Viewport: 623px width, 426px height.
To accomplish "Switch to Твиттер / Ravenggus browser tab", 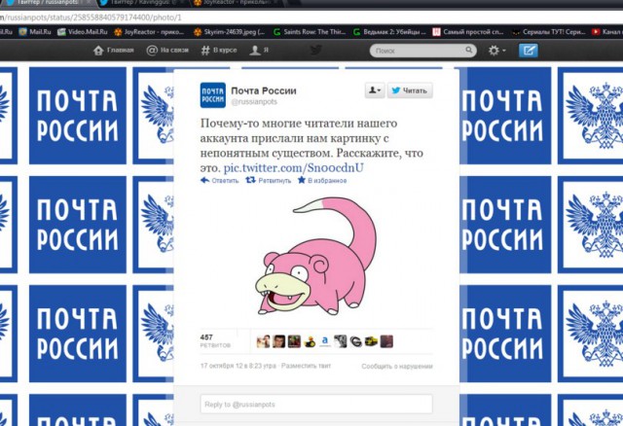I will coord(141,3).
